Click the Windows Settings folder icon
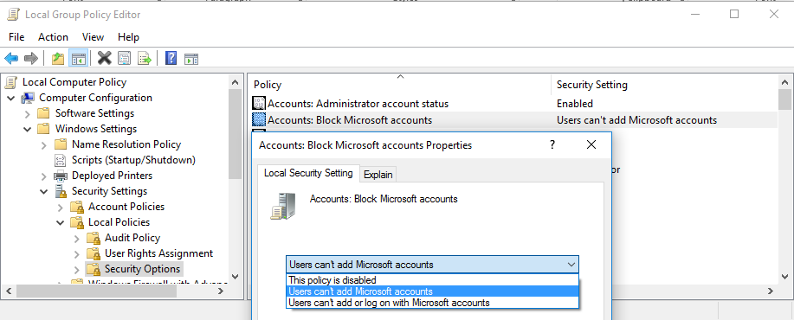Viewport: 794px width, 320px height. pyautogui.click(x=44, y=129)
